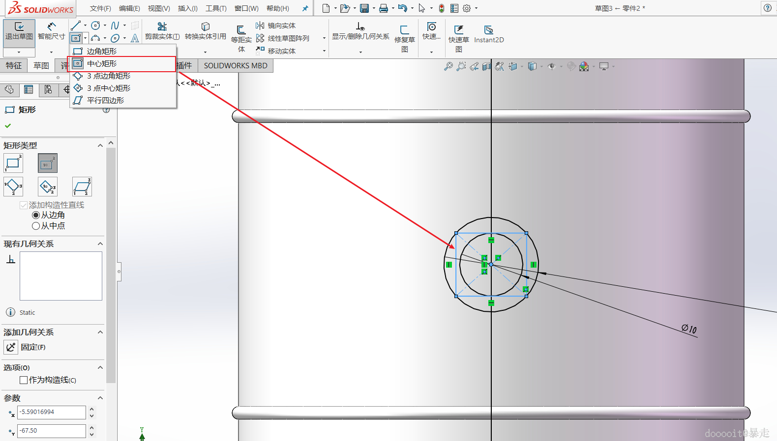Screen dimensions: 777x441
Task: Switch to the 草图 tab
Action: coord(41,66)
